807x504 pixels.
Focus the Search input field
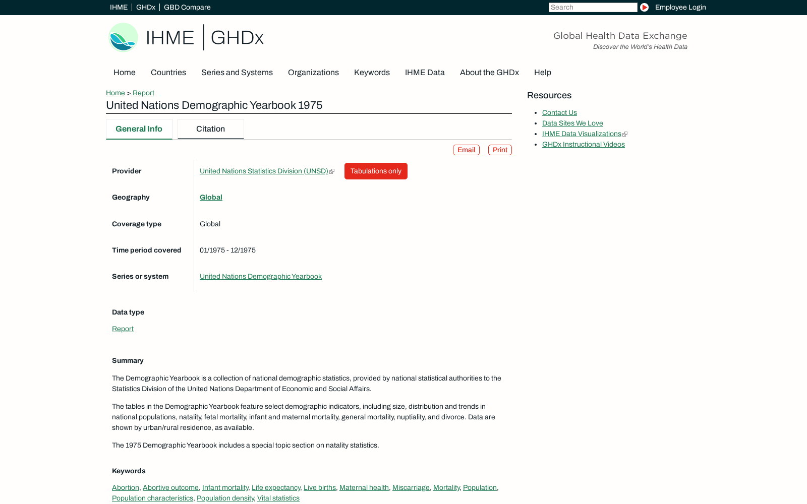pos(593,7)
